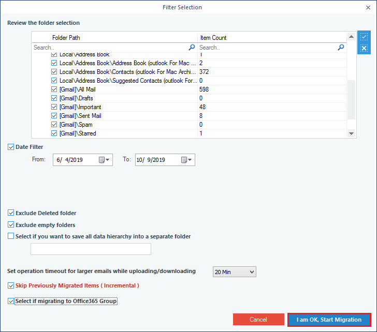Click the separate folder name text field
This screenshot has height=332, width=377.
[x=91, y=249]
